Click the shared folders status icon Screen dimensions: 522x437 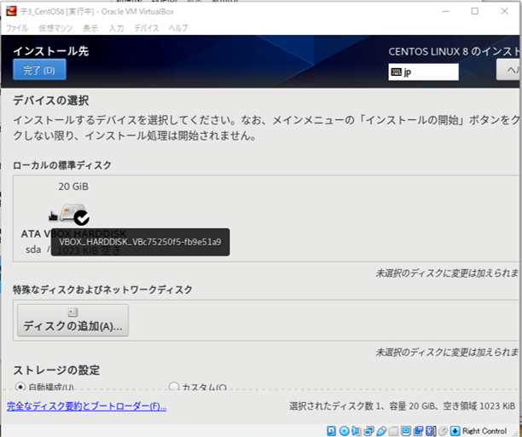click(393, 431)
